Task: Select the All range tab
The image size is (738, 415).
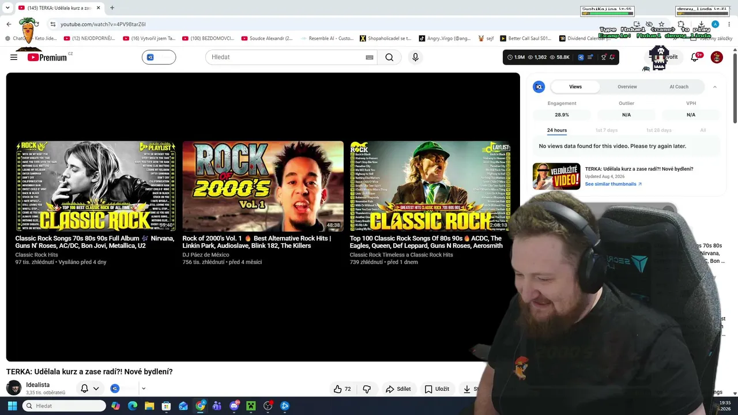Action: pyautogui.click(x=703, y=130)
